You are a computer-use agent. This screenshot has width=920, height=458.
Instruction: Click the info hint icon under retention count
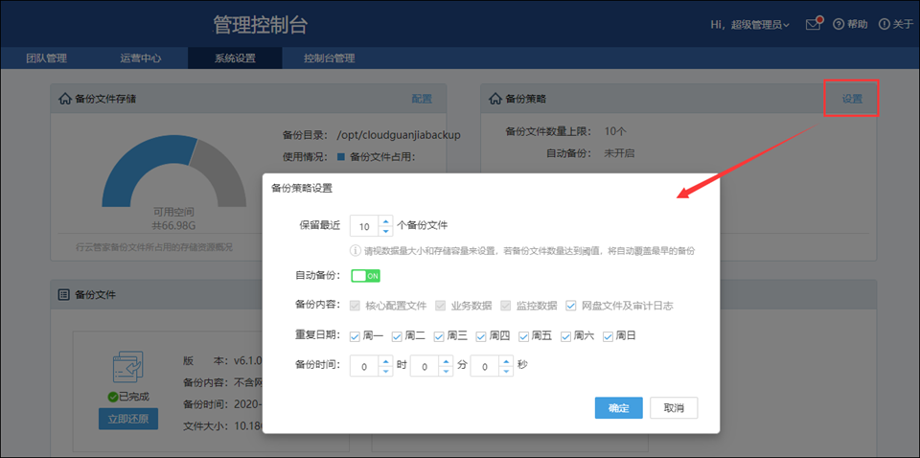click(x=355, y=250)
